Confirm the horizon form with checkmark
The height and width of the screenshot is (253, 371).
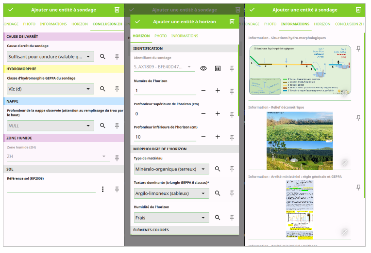(x=137, y=22)
